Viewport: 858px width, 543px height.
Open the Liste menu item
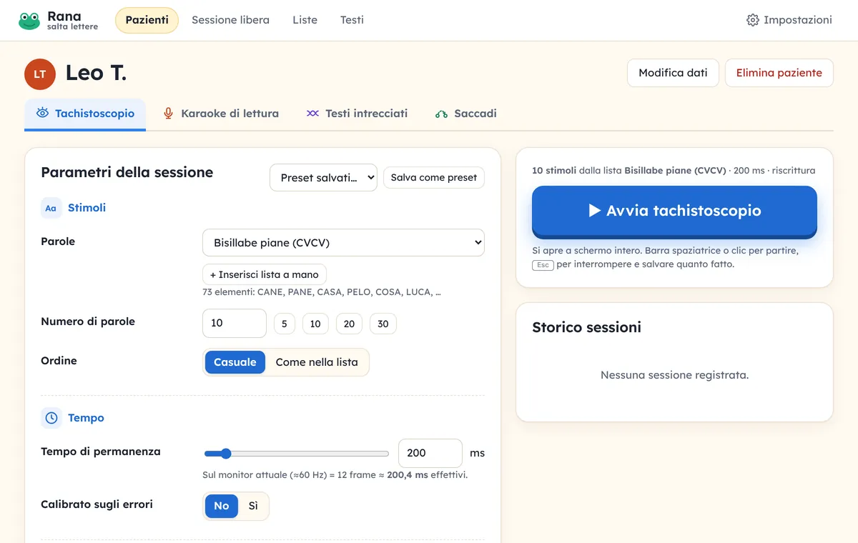click(x=305, y=20)
